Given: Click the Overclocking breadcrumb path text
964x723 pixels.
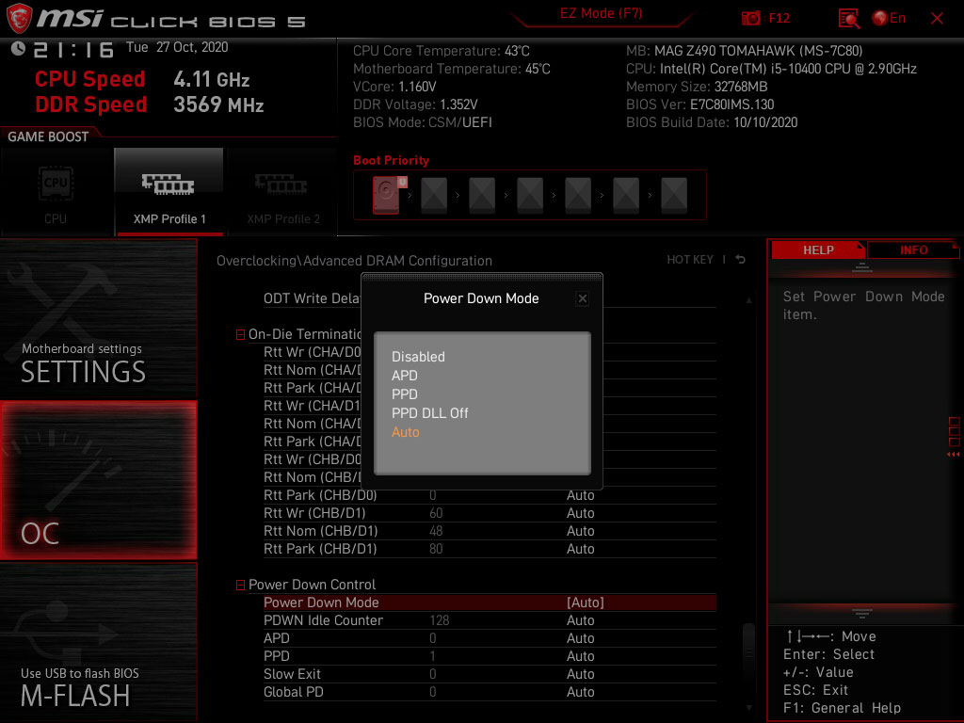Looking at the screenshot, I should pos(354,261).
